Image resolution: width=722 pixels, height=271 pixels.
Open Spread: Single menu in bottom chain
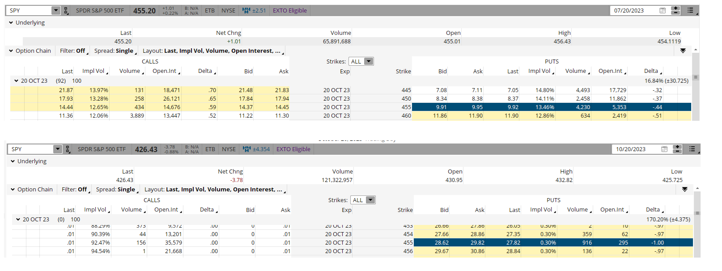pos(117,190)
